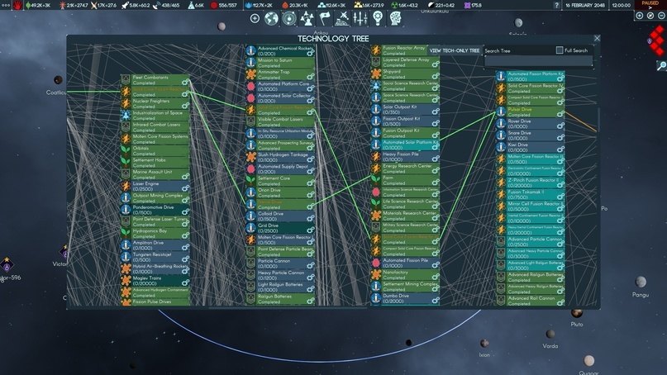
Task: Open the lightbulb research icon in toolbar
Action: pos(378,19)
